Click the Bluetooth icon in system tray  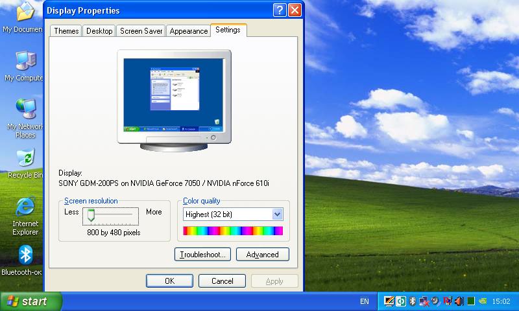[x=412, y=301]
